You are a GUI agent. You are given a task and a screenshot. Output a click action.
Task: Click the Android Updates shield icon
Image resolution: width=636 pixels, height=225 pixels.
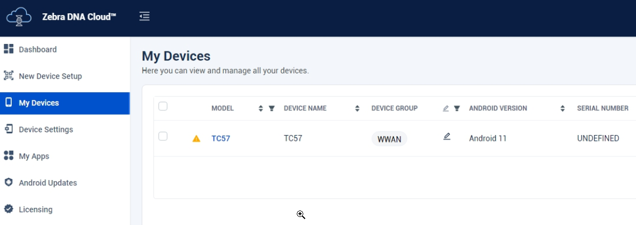pos(9,183)
